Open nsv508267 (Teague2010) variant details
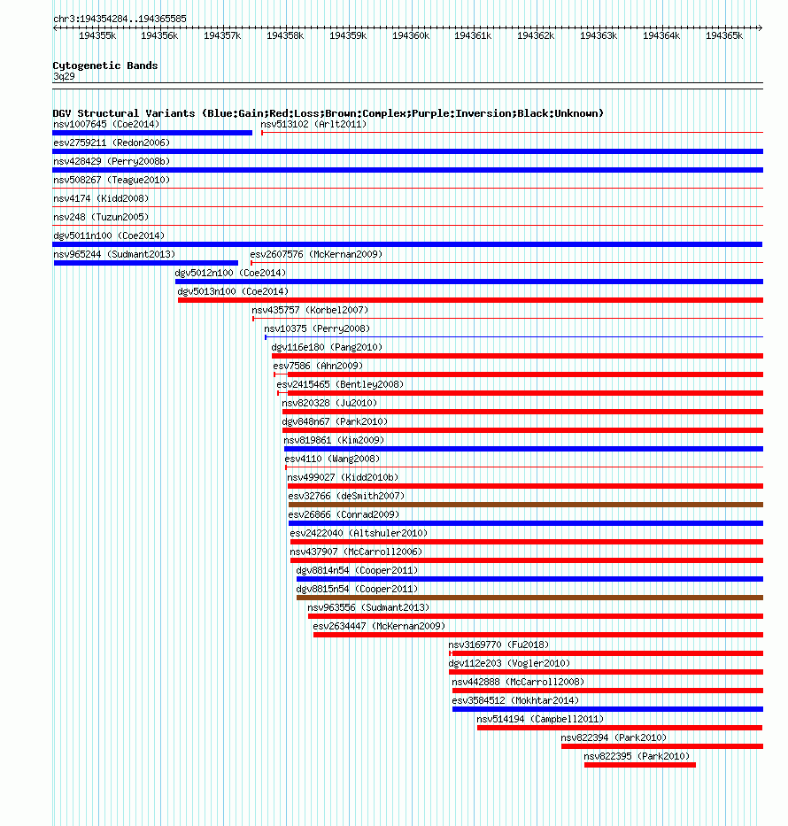 [112, 180]
